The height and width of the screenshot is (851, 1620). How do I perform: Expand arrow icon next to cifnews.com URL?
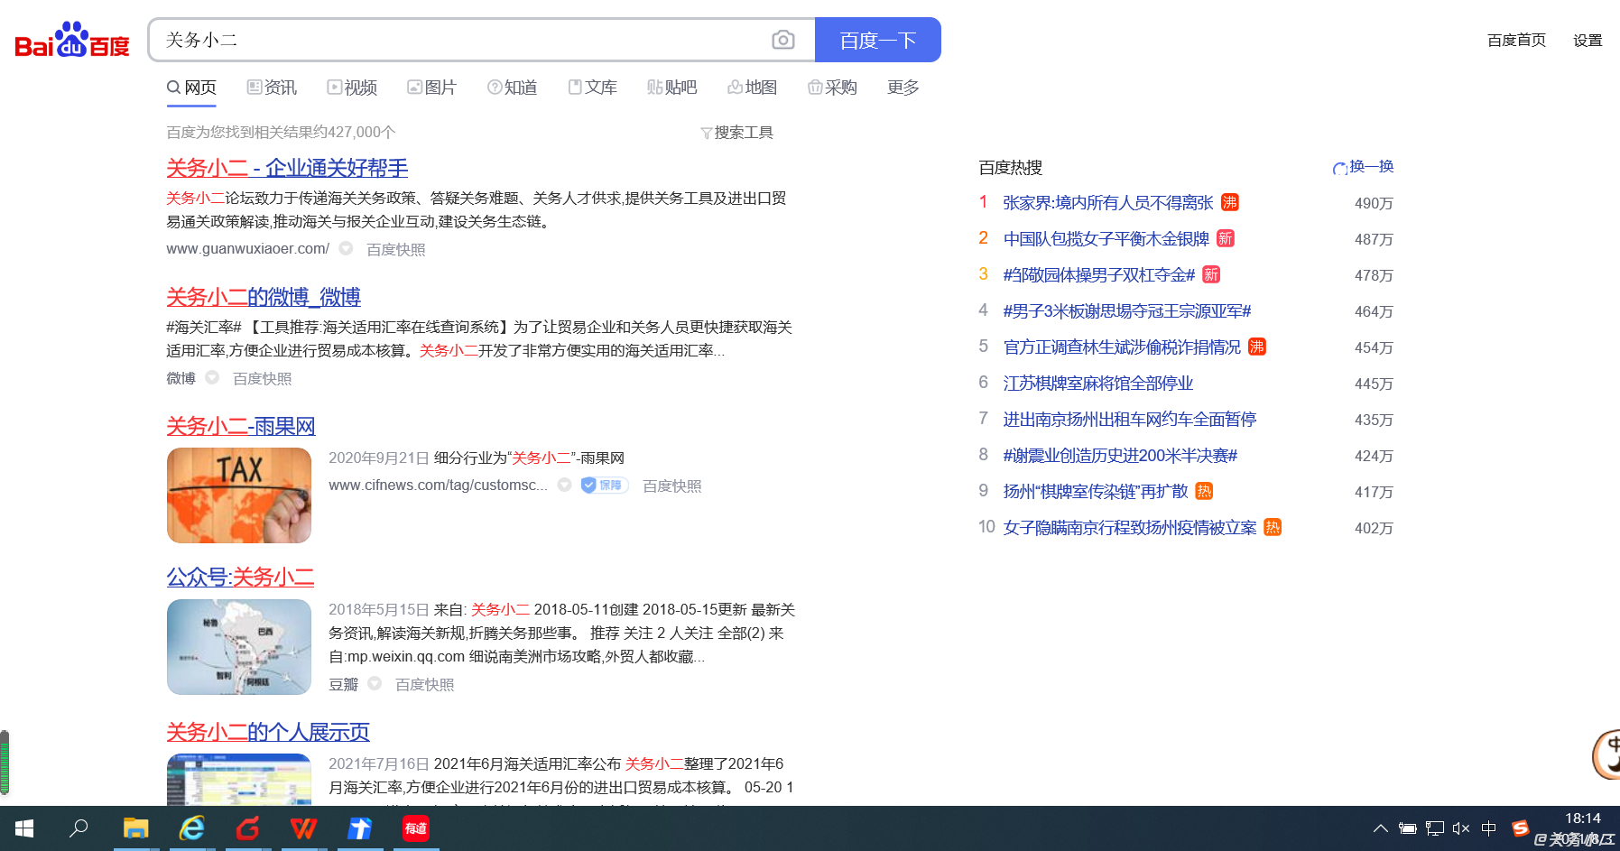coord(564,485)
